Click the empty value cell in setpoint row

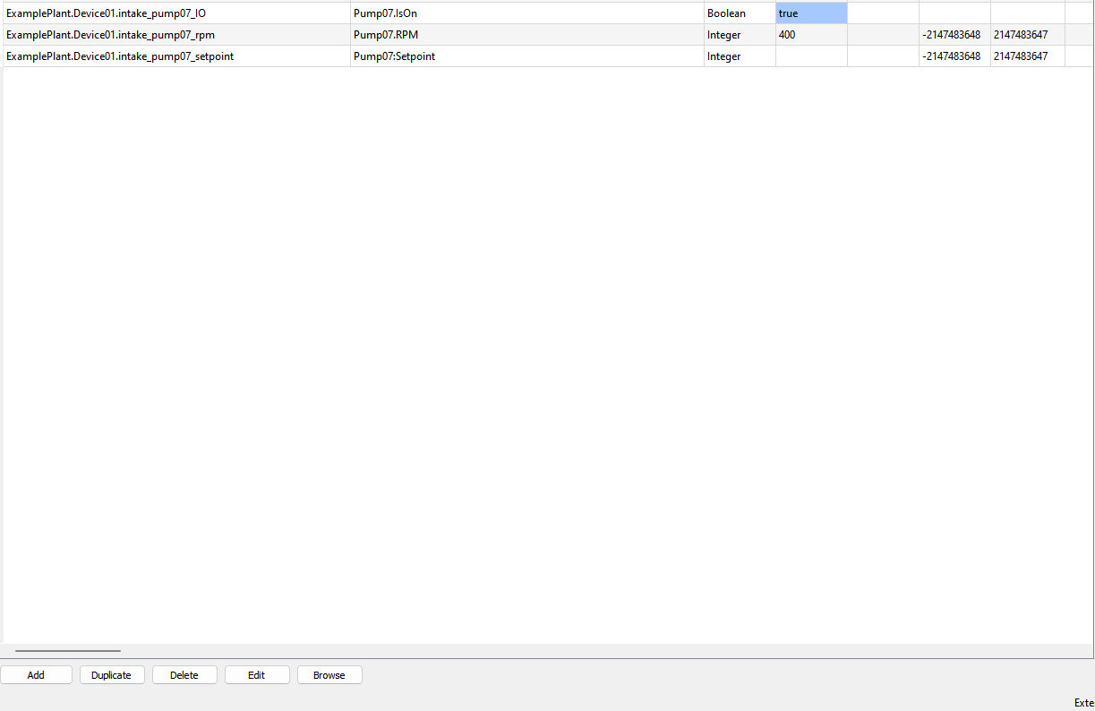point(811,56)
